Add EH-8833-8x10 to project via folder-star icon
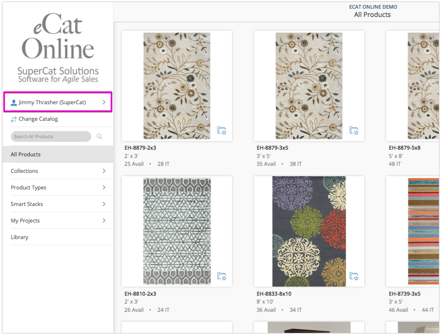This screenshot has height=335, width=441. click(354, 276)
